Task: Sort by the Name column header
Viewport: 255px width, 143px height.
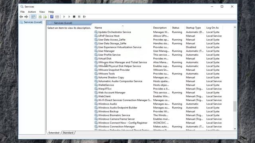Action: pos(123,28)
